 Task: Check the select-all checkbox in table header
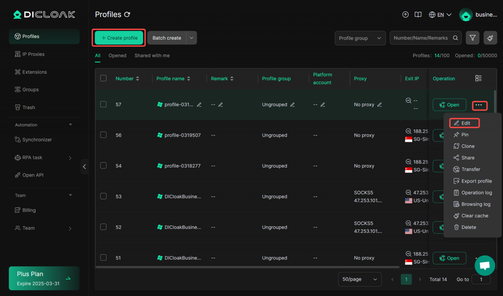click(103, 78)
